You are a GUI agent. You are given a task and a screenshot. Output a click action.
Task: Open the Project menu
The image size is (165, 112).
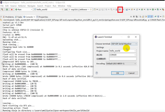tap(48, 6)
